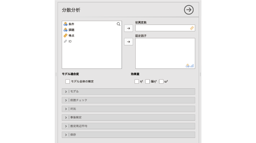Click arrow to assign 従属変数

128,28
